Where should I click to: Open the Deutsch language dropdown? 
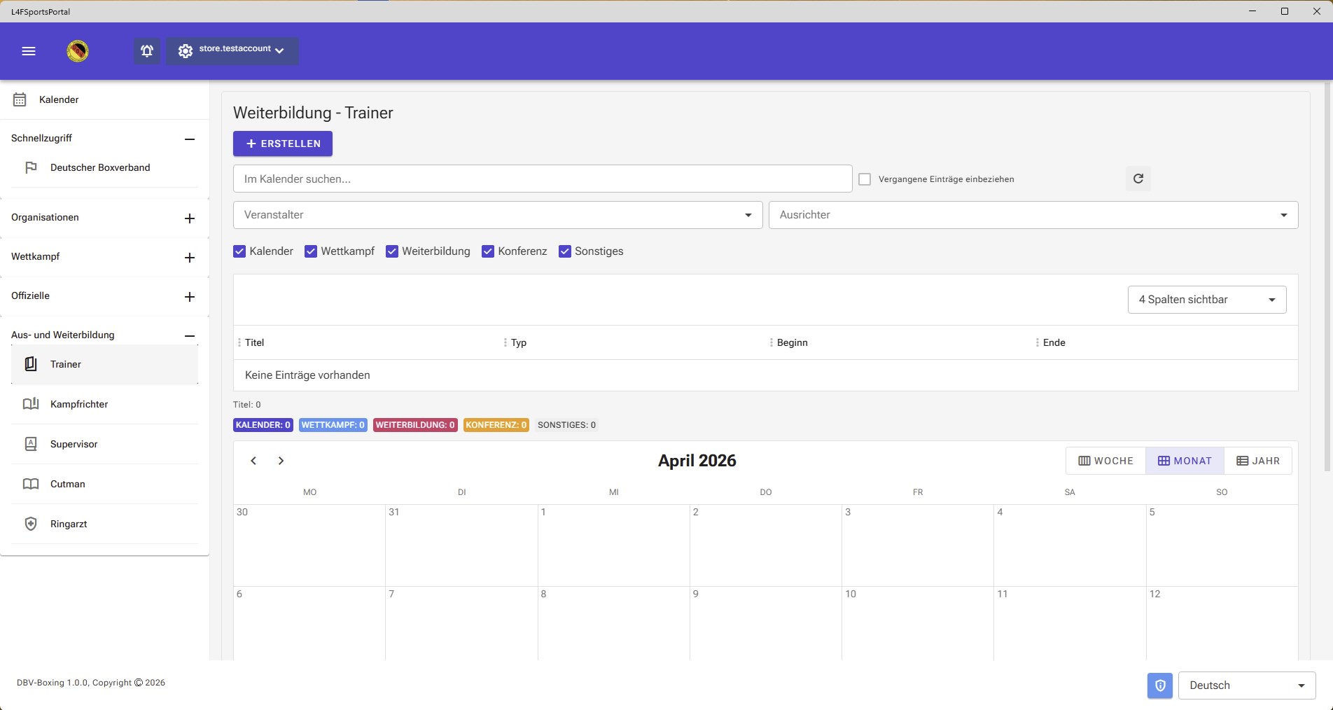[x=1247, y=685]
